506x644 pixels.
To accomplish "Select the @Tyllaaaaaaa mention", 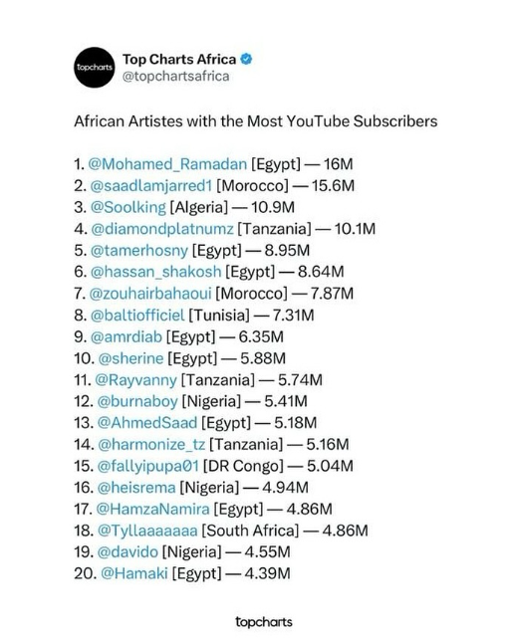I will tap(147, 531).
